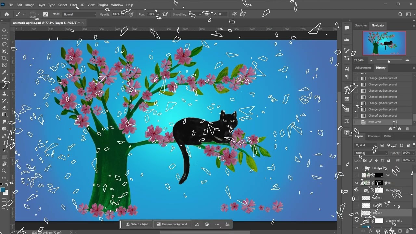Click the Select subject button
Screen dimensions: 416x234
137,224
